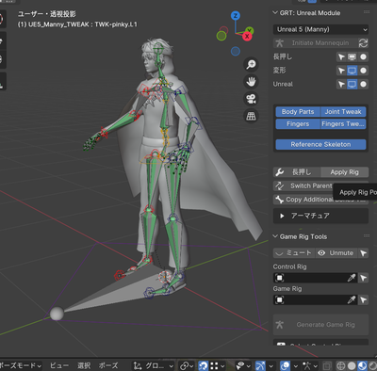The height and width of the screenshot is (371, 377).
Task: Toggle the Body Parts layer button
Action: point(298,112)
